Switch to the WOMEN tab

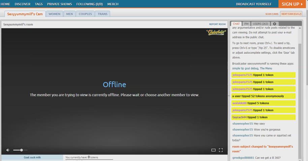pos(54,14)
